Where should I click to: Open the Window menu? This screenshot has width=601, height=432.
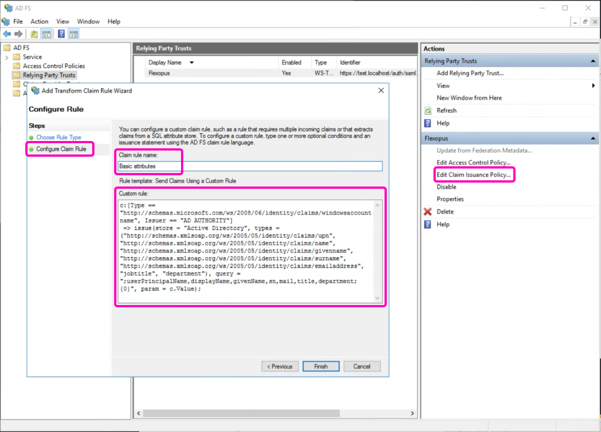tap(88, 21)
